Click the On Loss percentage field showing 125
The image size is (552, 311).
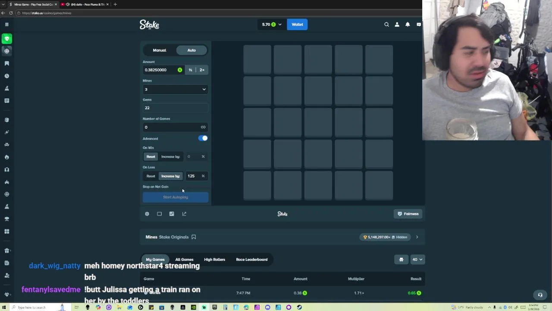196,176
